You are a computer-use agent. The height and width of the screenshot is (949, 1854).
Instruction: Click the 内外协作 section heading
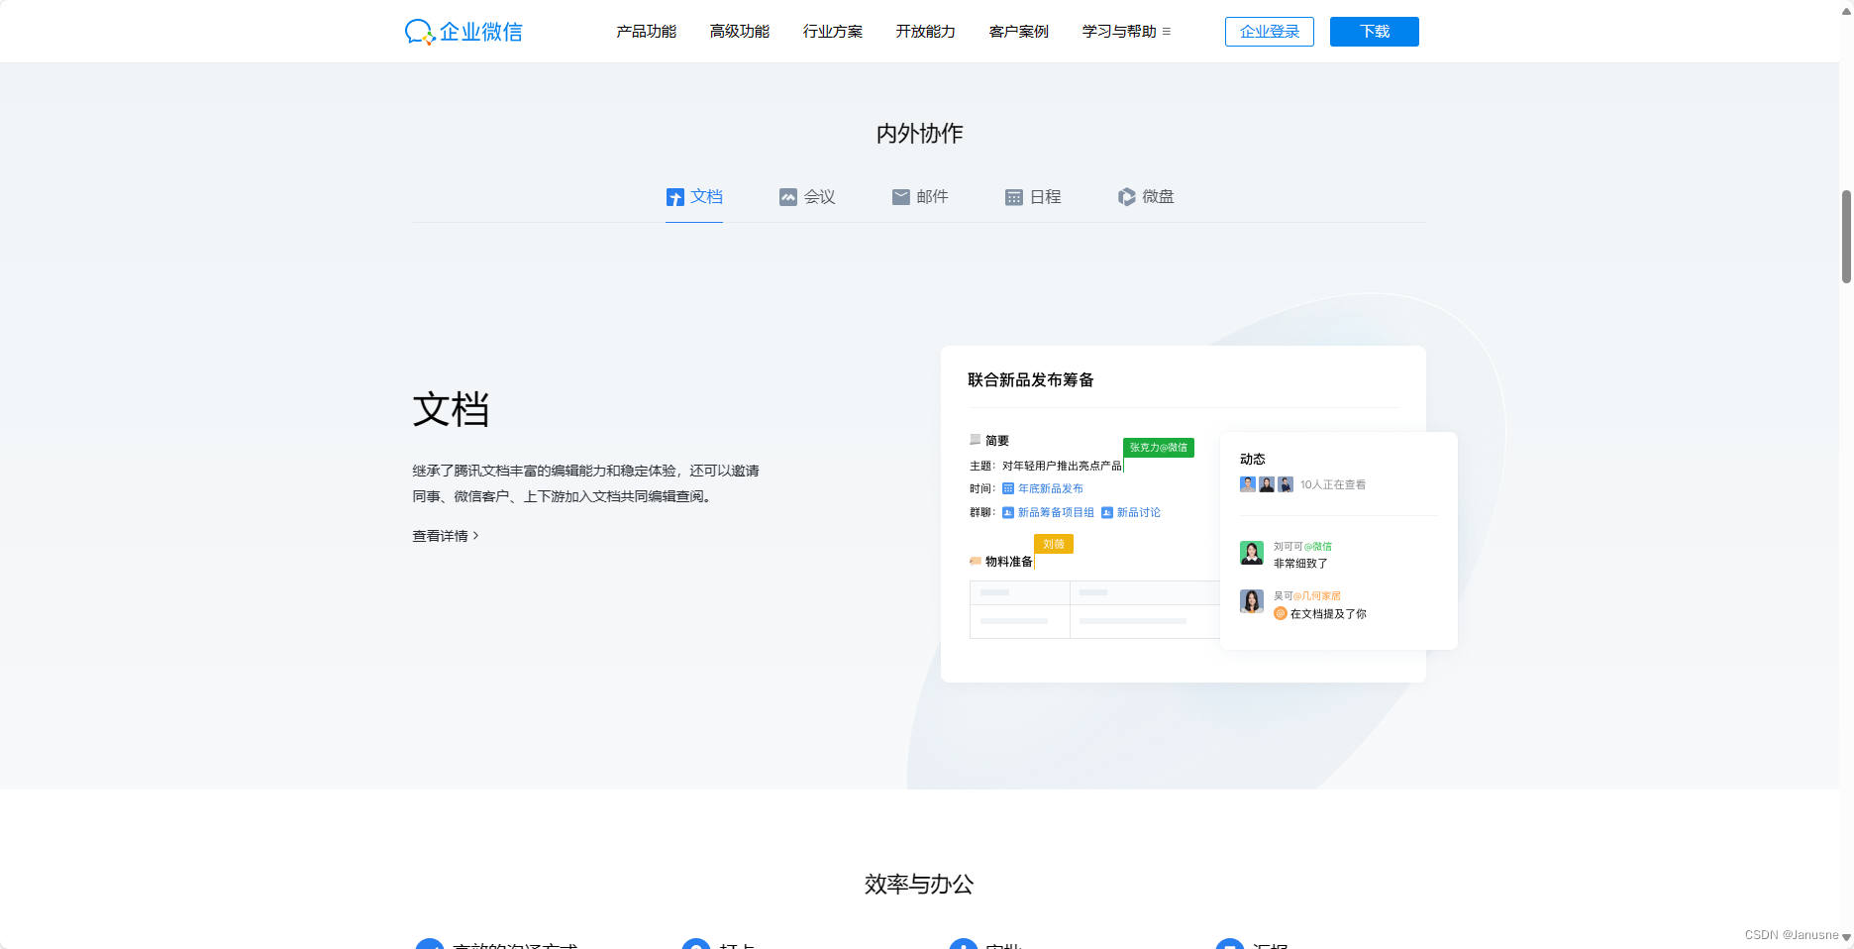[x=919, y=134]
